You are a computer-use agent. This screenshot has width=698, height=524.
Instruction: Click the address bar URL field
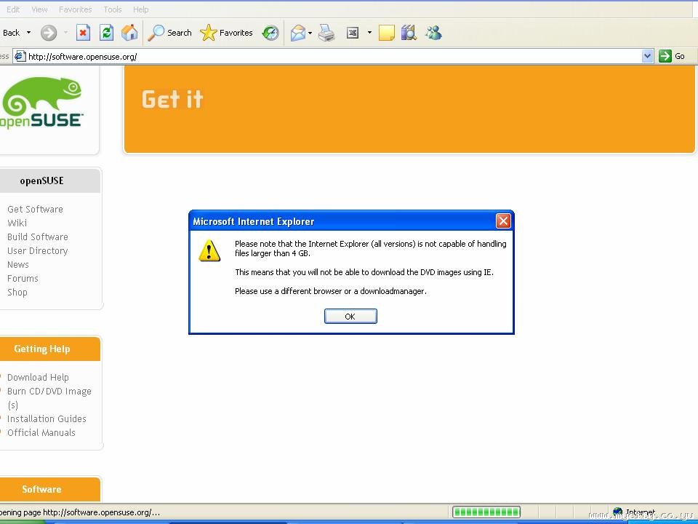tap(334, 57)
